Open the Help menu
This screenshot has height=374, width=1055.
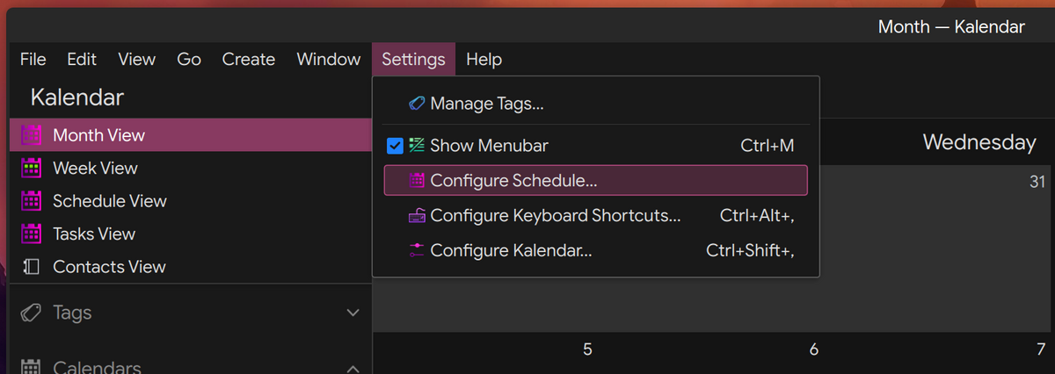[484, 60]
